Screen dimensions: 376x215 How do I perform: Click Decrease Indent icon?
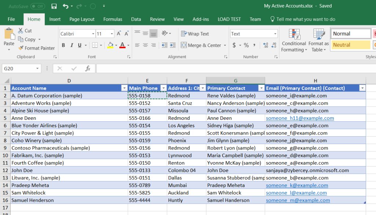(164, 45)
